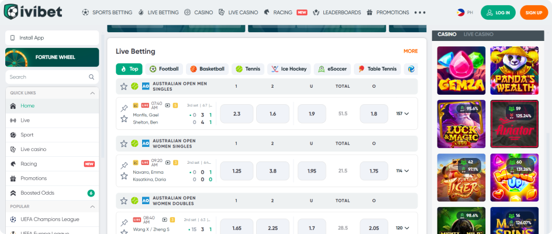Open SPORTS BETTING in top navigation
552x234 pixels.
coord(108,12)
